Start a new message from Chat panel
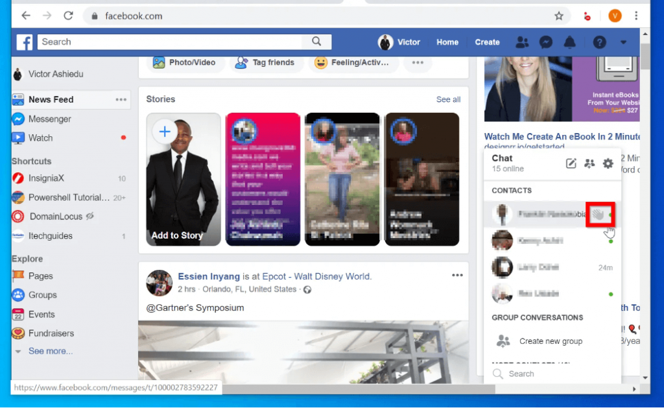 571,163
